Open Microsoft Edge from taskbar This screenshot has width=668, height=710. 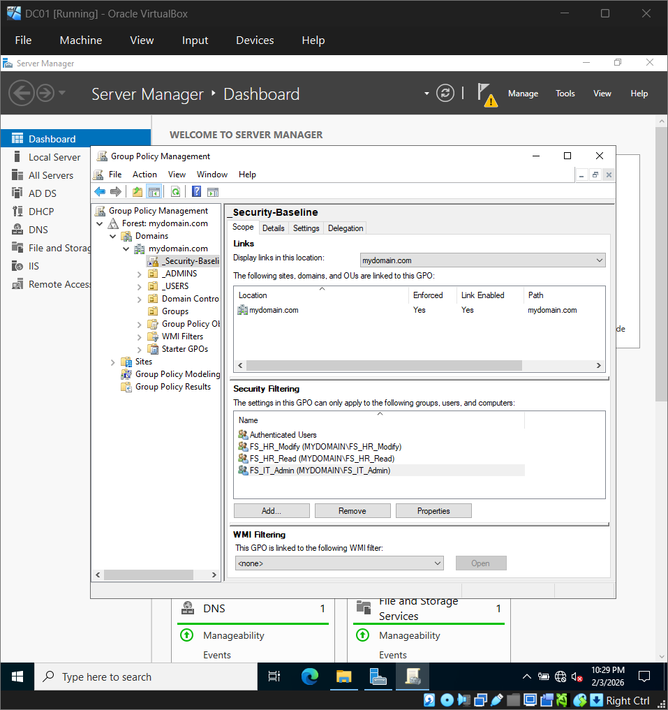(310, 676)
